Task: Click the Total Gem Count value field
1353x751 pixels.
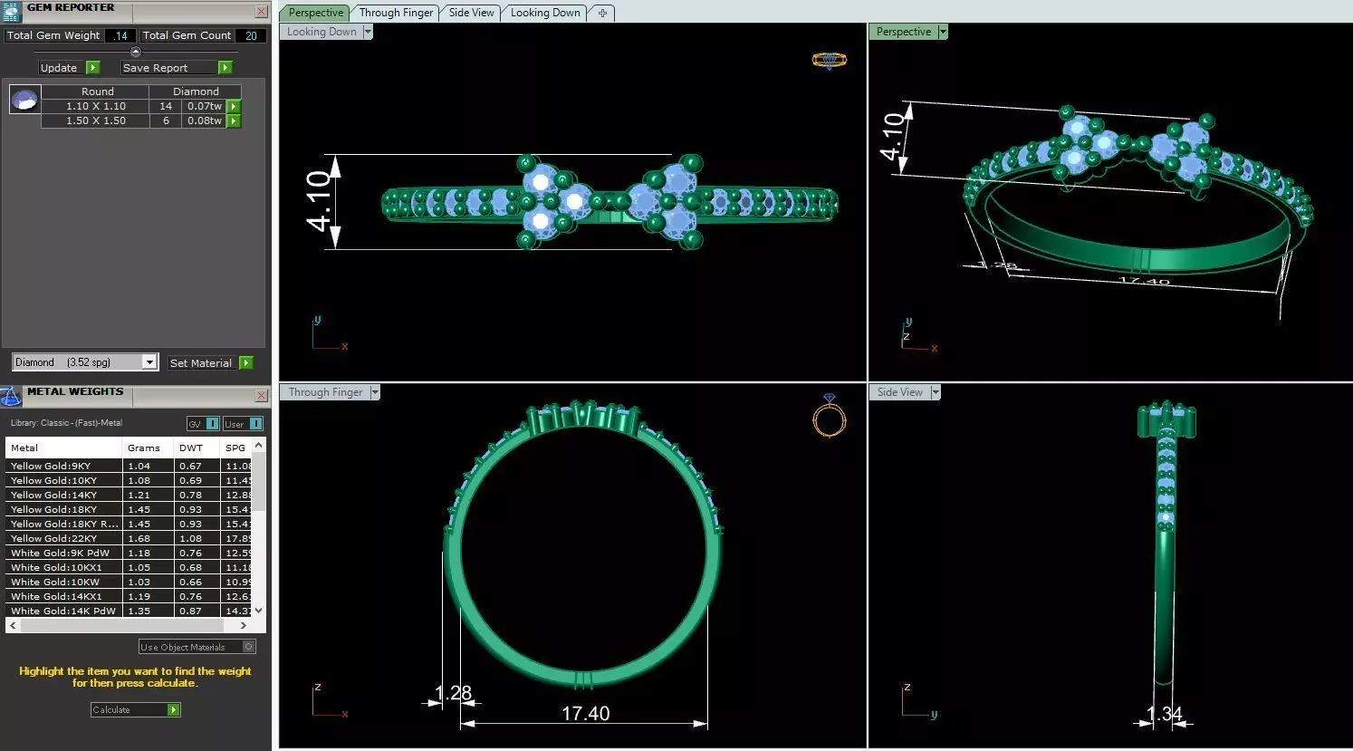Action: click(x=251, y=35)
